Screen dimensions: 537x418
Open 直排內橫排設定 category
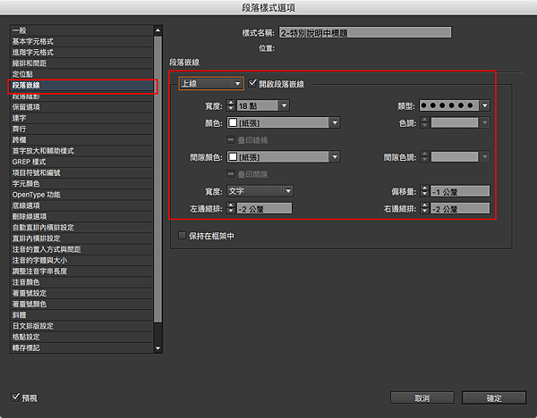tap(81, 238)
